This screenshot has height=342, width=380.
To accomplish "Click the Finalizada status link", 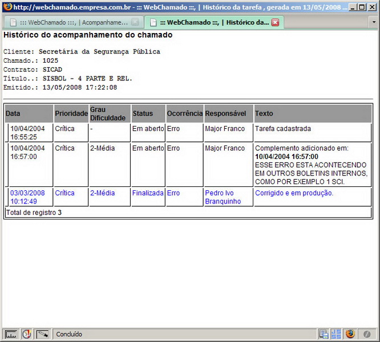I will [x=148, y=193].
